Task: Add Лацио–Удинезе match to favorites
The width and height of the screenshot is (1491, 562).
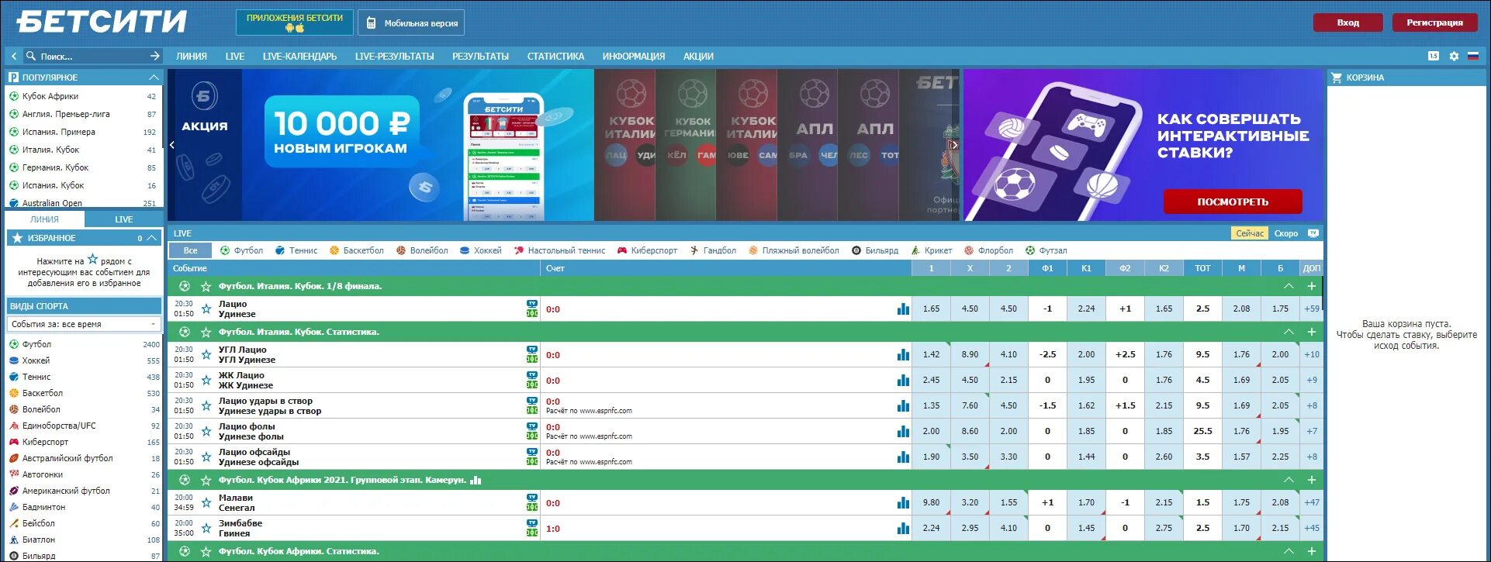Action: [x=206, y=309]
